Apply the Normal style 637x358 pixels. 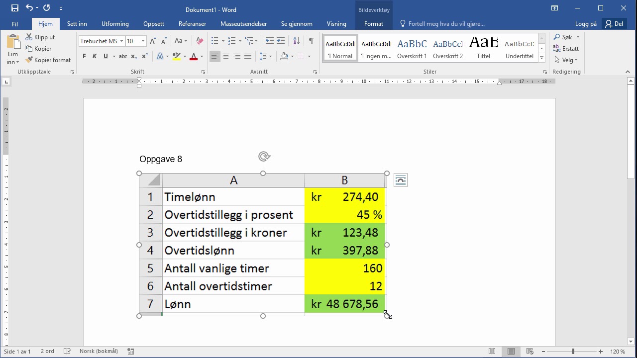(340, 48)
